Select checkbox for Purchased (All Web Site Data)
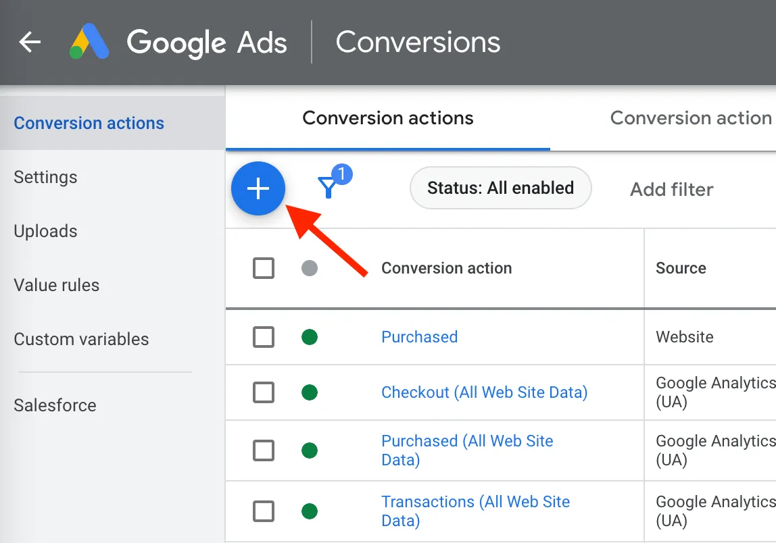Viewport: 776px width, 543px height. 264,450
